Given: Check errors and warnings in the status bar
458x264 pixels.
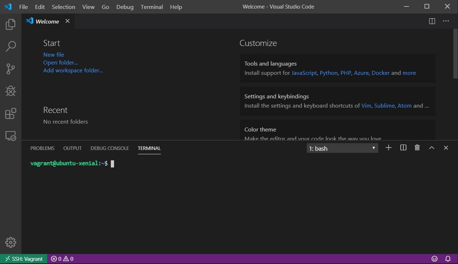Looking at the screenshot, I should click(x=61, y=259).
